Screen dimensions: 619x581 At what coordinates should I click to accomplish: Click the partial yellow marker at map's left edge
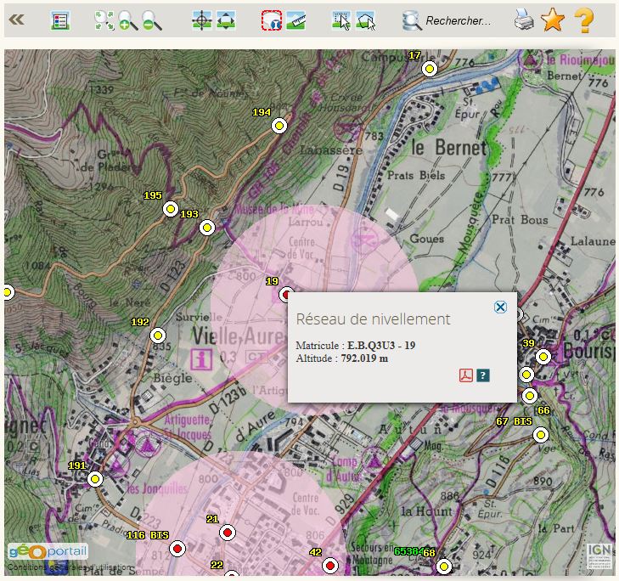pyautogui.click(x=8, y=293)
